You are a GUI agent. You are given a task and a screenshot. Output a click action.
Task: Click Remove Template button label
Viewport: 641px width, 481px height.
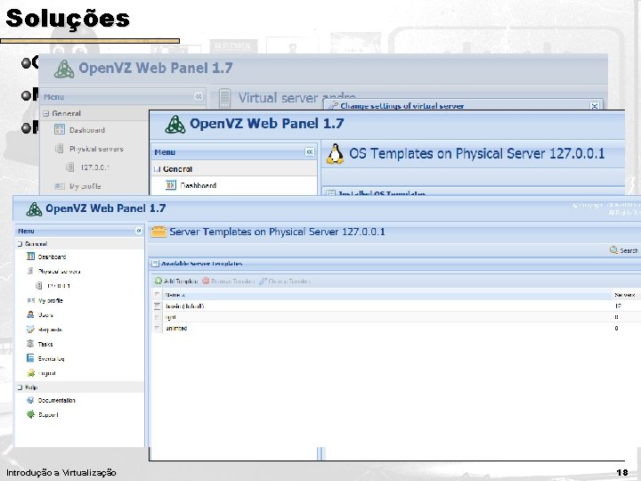pyautogui.click(x=232, y=281)
